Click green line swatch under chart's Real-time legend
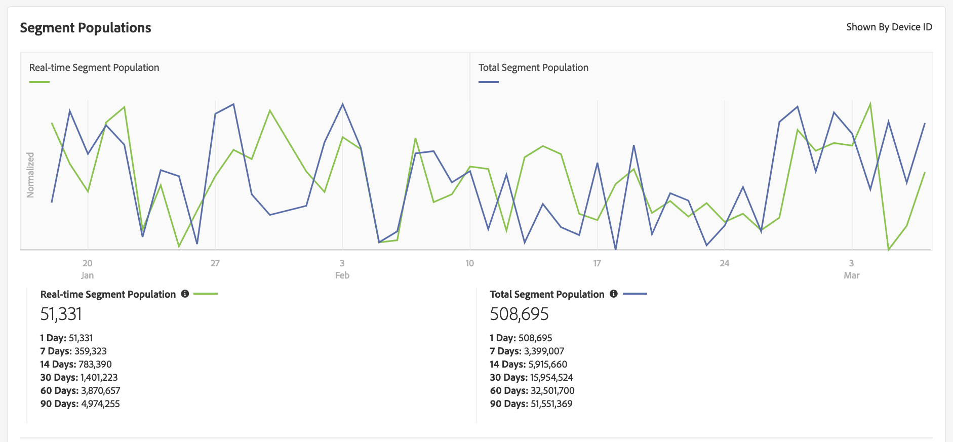The image size is (953, 442). click(x=39, y=82)
